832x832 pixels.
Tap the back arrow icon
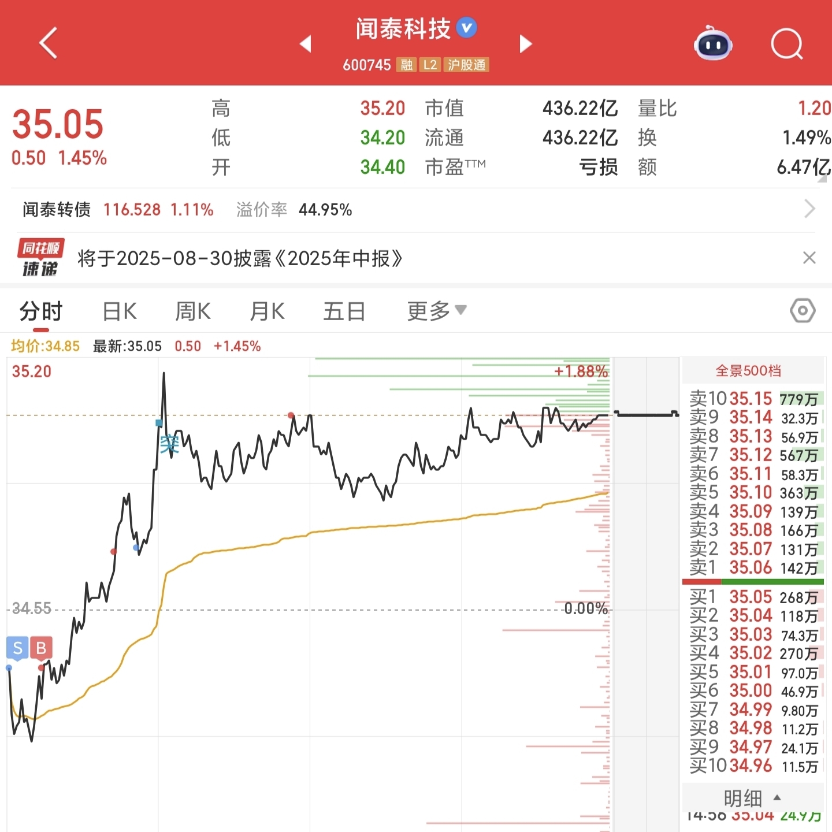pyautogui.click(x=49, y=43)
